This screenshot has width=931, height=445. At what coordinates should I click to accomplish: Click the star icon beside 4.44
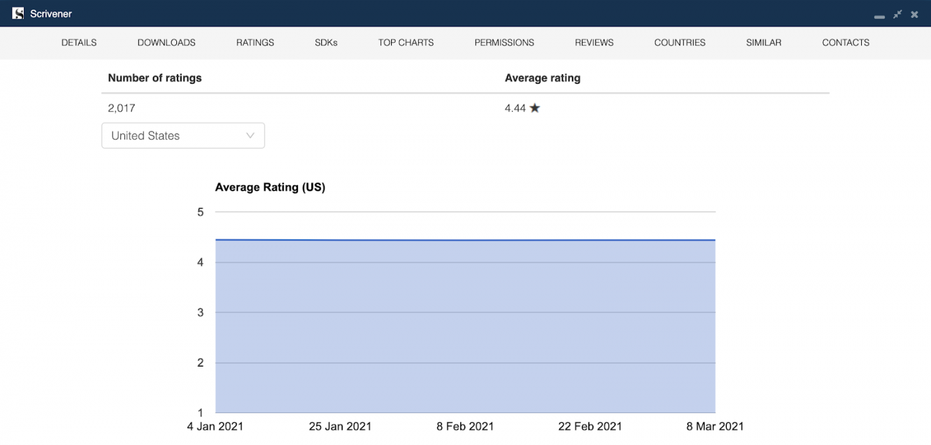(x=535, y=108)
